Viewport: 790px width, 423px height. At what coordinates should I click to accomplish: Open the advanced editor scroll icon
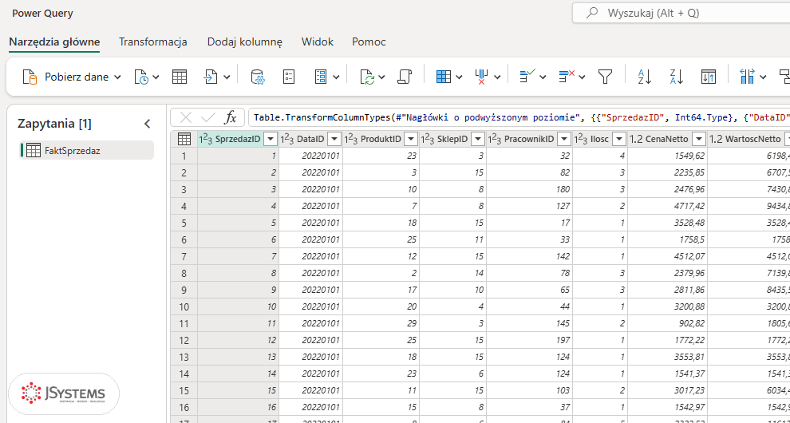[x=405, y=77]
